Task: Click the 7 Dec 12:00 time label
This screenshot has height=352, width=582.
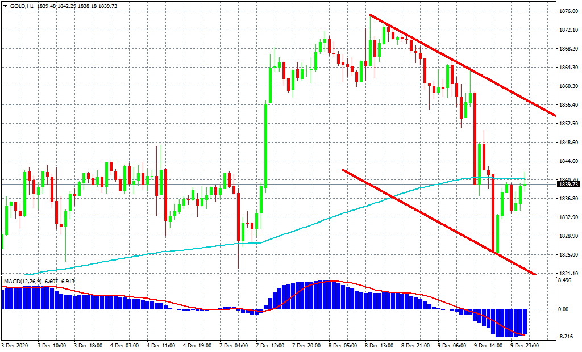Action: pyautogui.click(x=270, y=345)
